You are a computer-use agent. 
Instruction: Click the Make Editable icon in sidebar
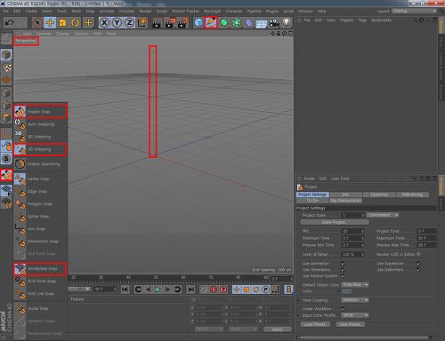pyautogui.click(x=6, y=39)
